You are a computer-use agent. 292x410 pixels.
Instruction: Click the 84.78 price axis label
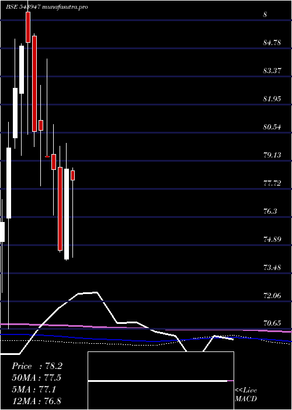click(x=272, y=42)
